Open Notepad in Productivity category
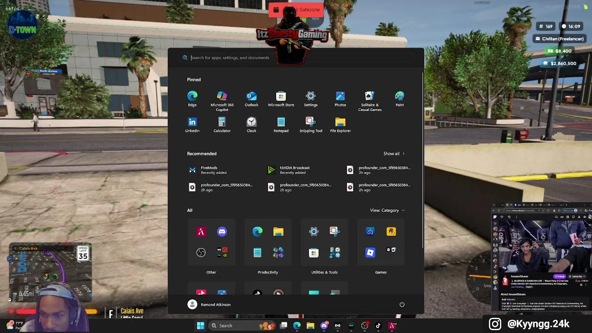This screenshot has height=333, width=592. pyautogui.click(x=257, y=252)
